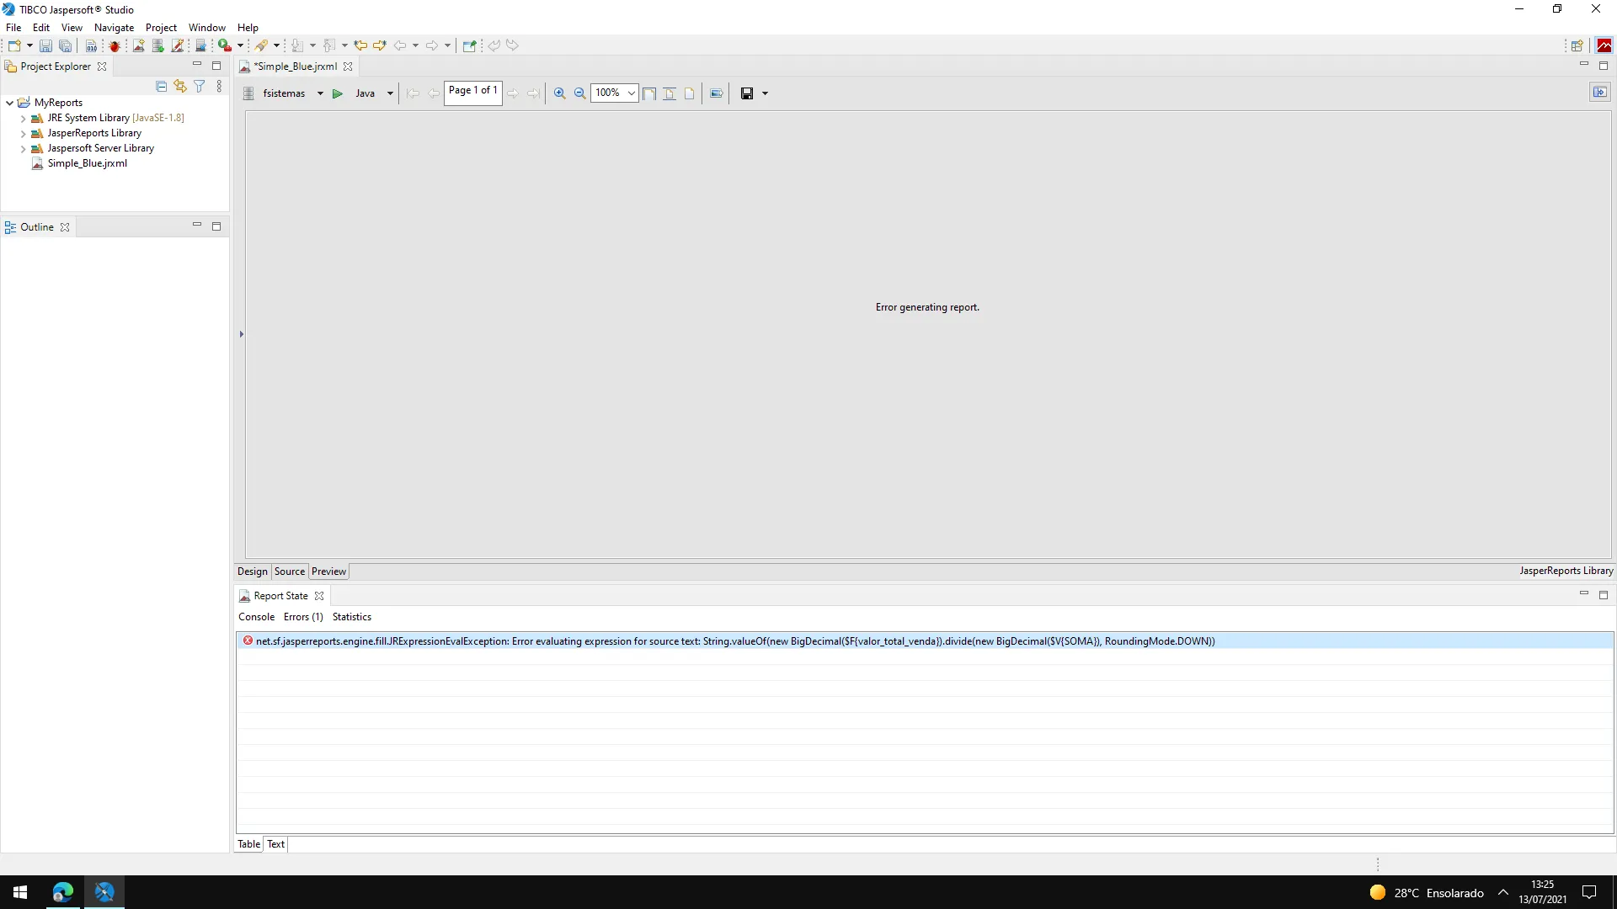The image size is (1617, 909).
Task: Toggle the actual size page icon
Action: click(x=689, y=93)
